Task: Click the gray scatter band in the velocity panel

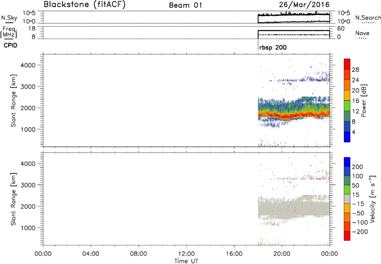Action: tap(294, 207)
